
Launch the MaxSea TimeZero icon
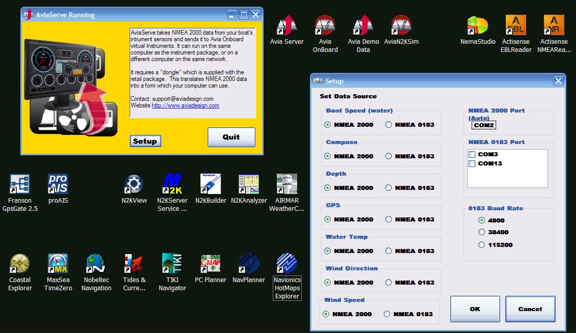coord(58,272)
